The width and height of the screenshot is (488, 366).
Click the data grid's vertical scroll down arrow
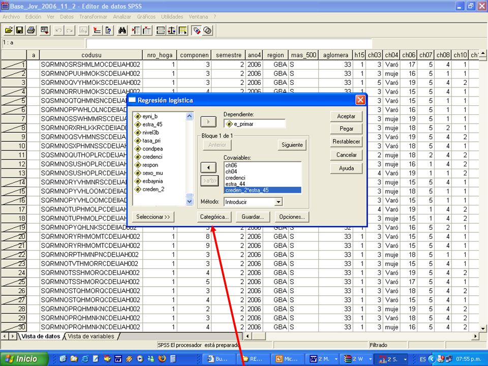point(483,328)
